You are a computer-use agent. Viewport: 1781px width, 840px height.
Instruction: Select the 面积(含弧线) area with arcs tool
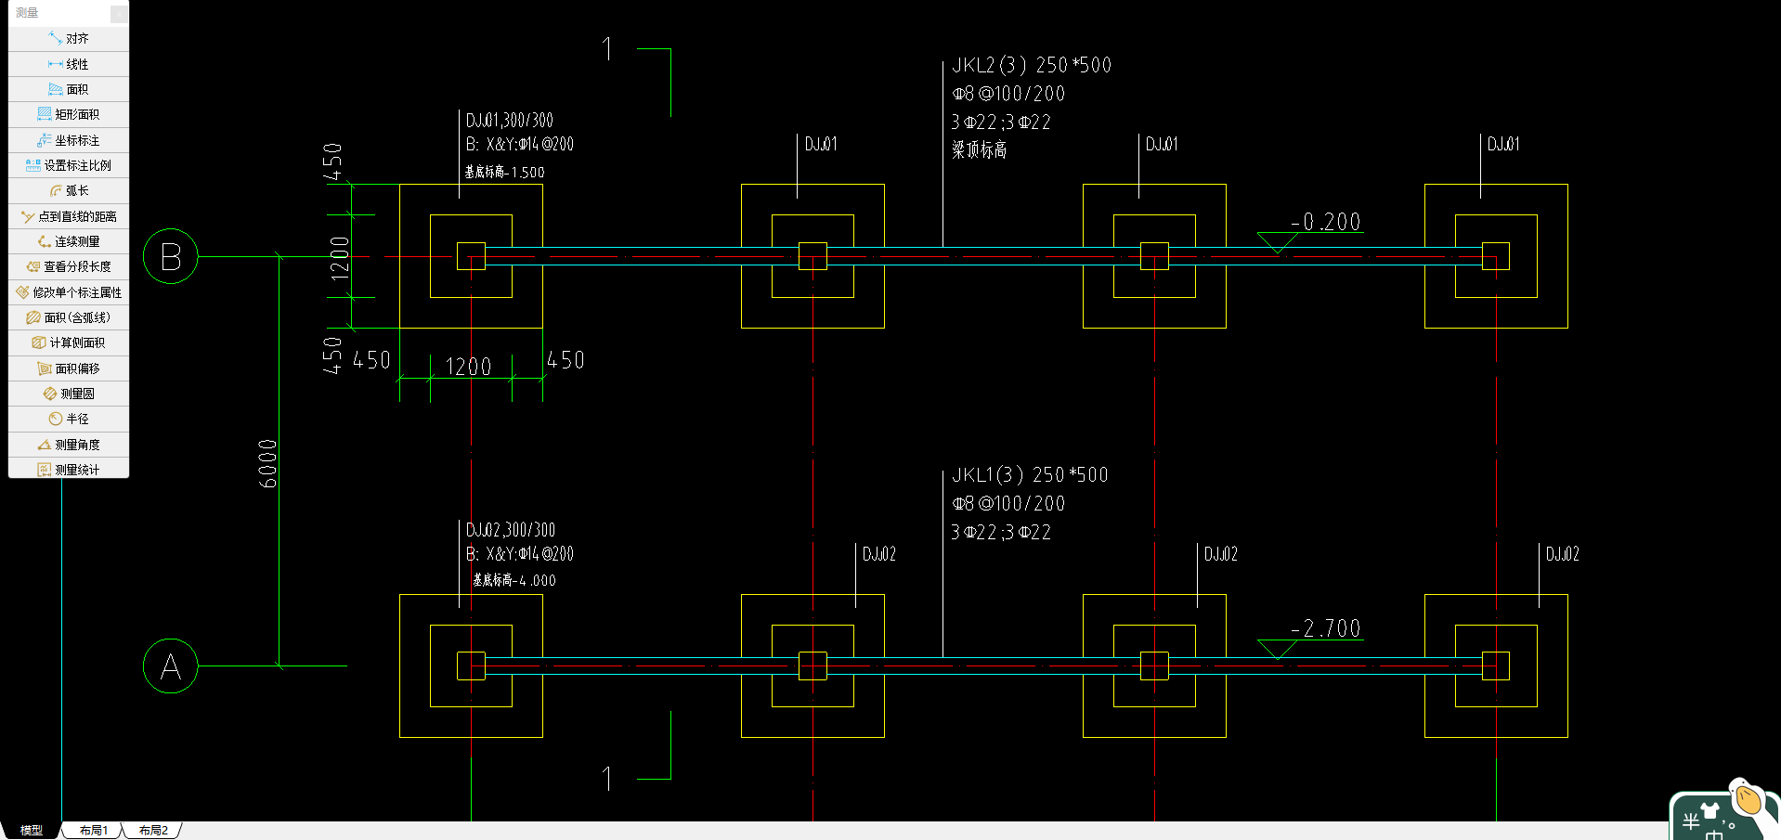[69, 317]
